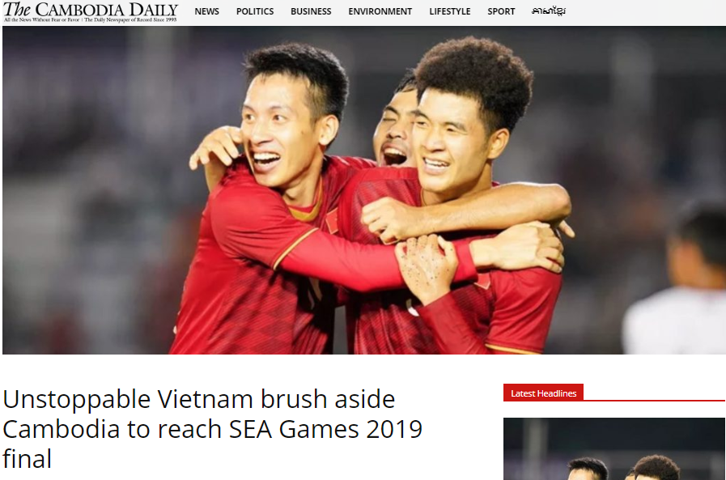Click the hero photo of celebrating players

tap(364, 189)
